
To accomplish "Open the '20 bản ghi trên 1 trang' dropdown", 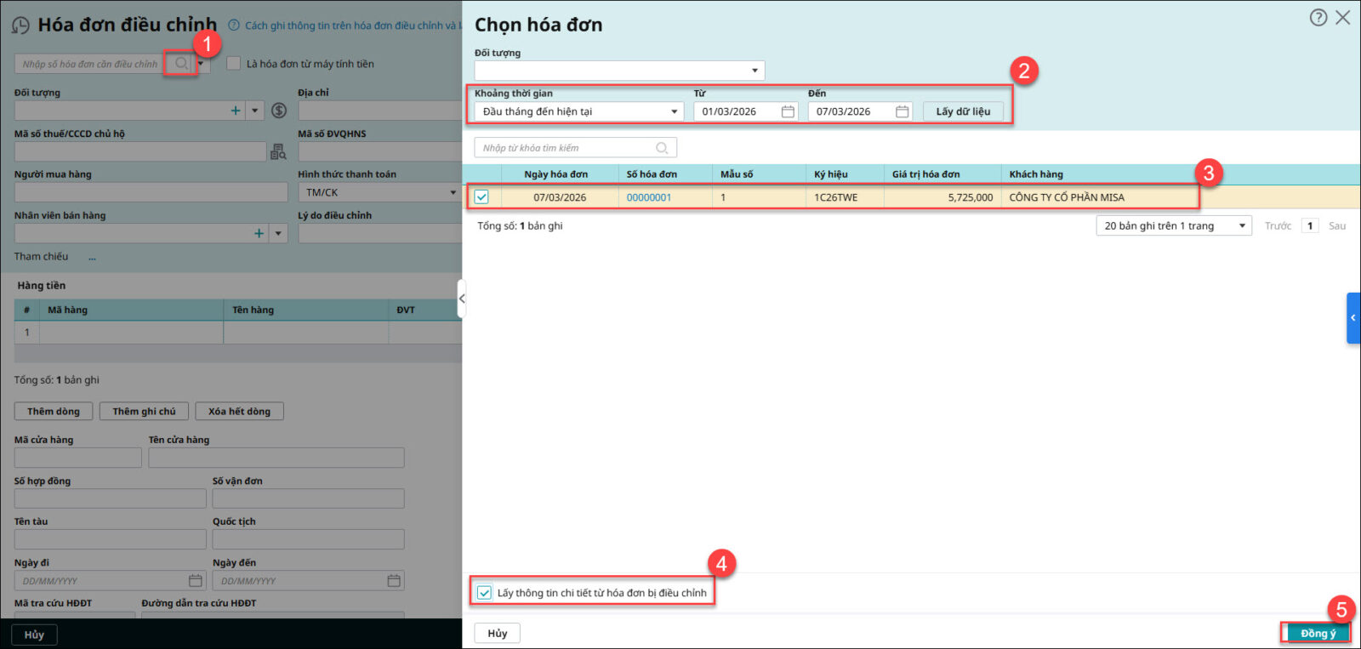I will pos(1242,226).
